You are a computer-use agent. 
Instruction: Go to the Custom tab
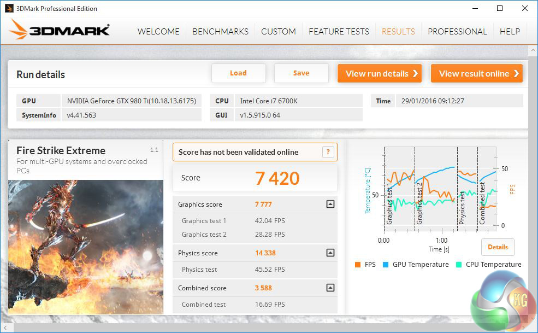(278, 31)
